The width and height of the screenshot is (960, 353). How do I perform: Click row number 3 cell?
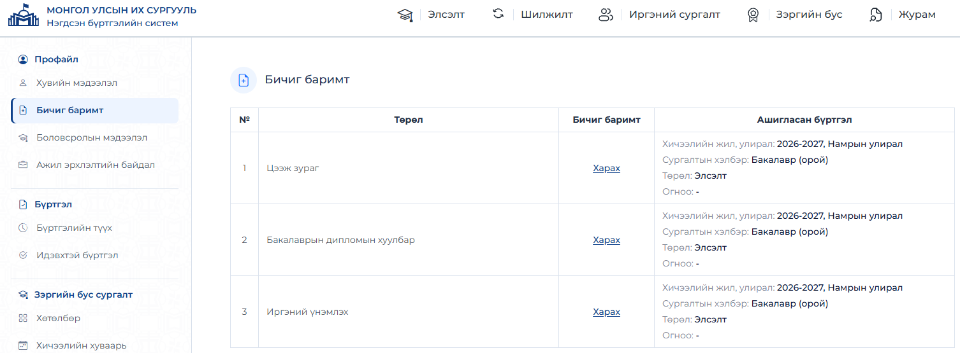tap(244, 312)
